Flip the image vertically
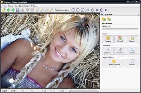 pyautogui.click(x=82, y=10)
